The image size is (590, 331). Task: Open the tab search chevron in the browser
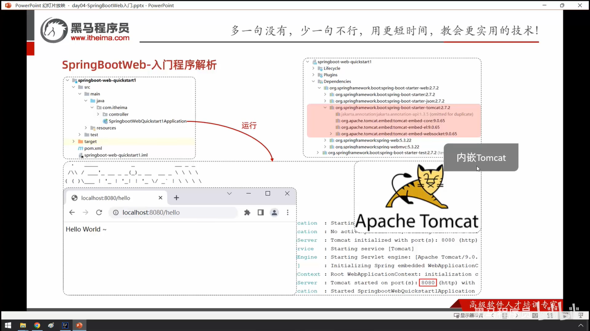229,193
